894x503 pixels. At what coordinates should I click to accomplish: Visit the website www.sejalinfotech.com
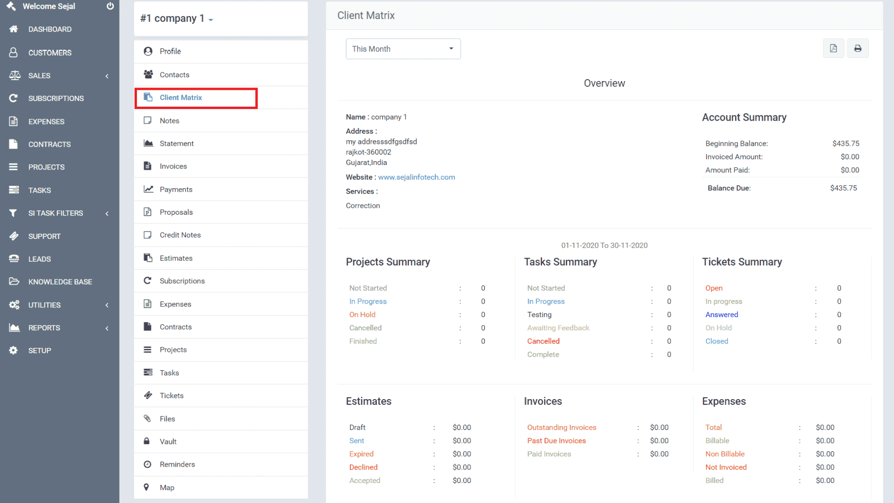[x=416, y=177]
